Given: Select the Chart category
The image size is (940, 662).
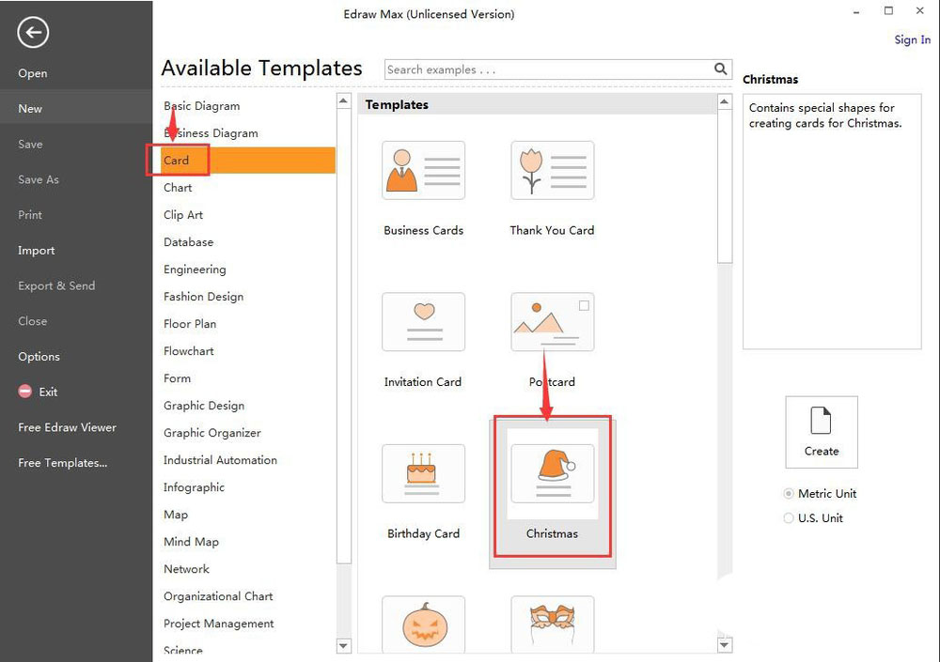Looking at the screenshot, I should [178, 188].
